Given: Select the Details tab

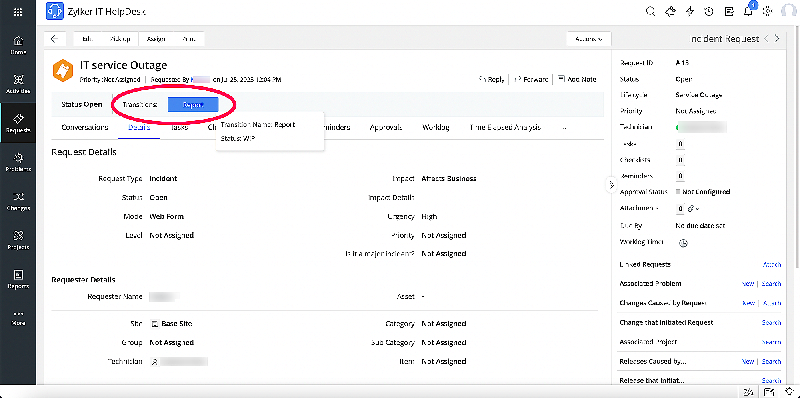Looking at the screenshot, I should tap(139, 127).
